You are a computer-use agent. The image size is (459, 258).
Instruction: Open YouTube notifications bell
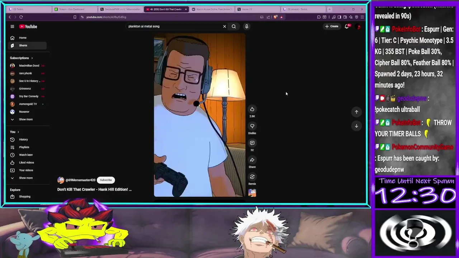pos(347,26)
